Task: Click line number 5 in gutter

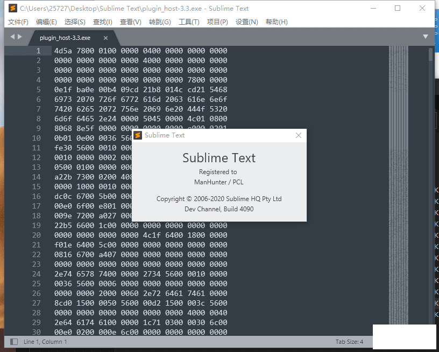Action: (x=38, y=89)
